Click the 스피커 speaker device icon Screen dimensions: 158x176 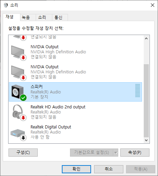pyautogui.click(x=19, y=92)
